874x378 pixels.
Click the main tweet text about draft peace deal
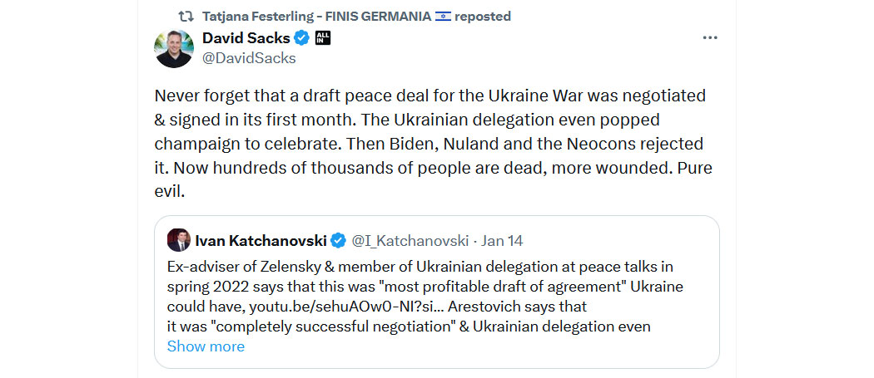[x=433, y=144]
